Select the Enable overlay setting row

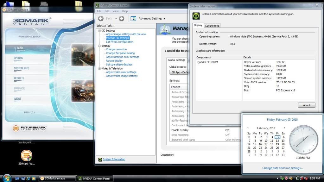coord(205,130)
